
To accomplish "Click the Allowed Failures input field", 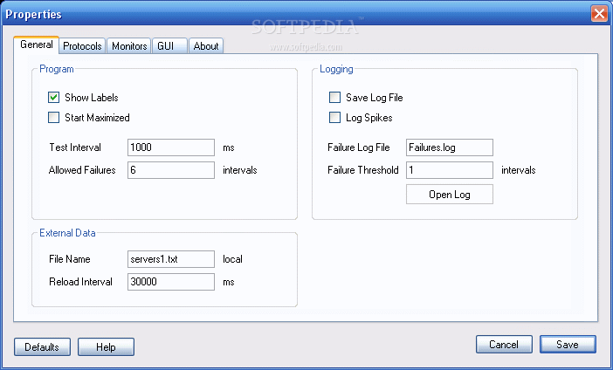I will pyautogui.click(x=171, y=170).
